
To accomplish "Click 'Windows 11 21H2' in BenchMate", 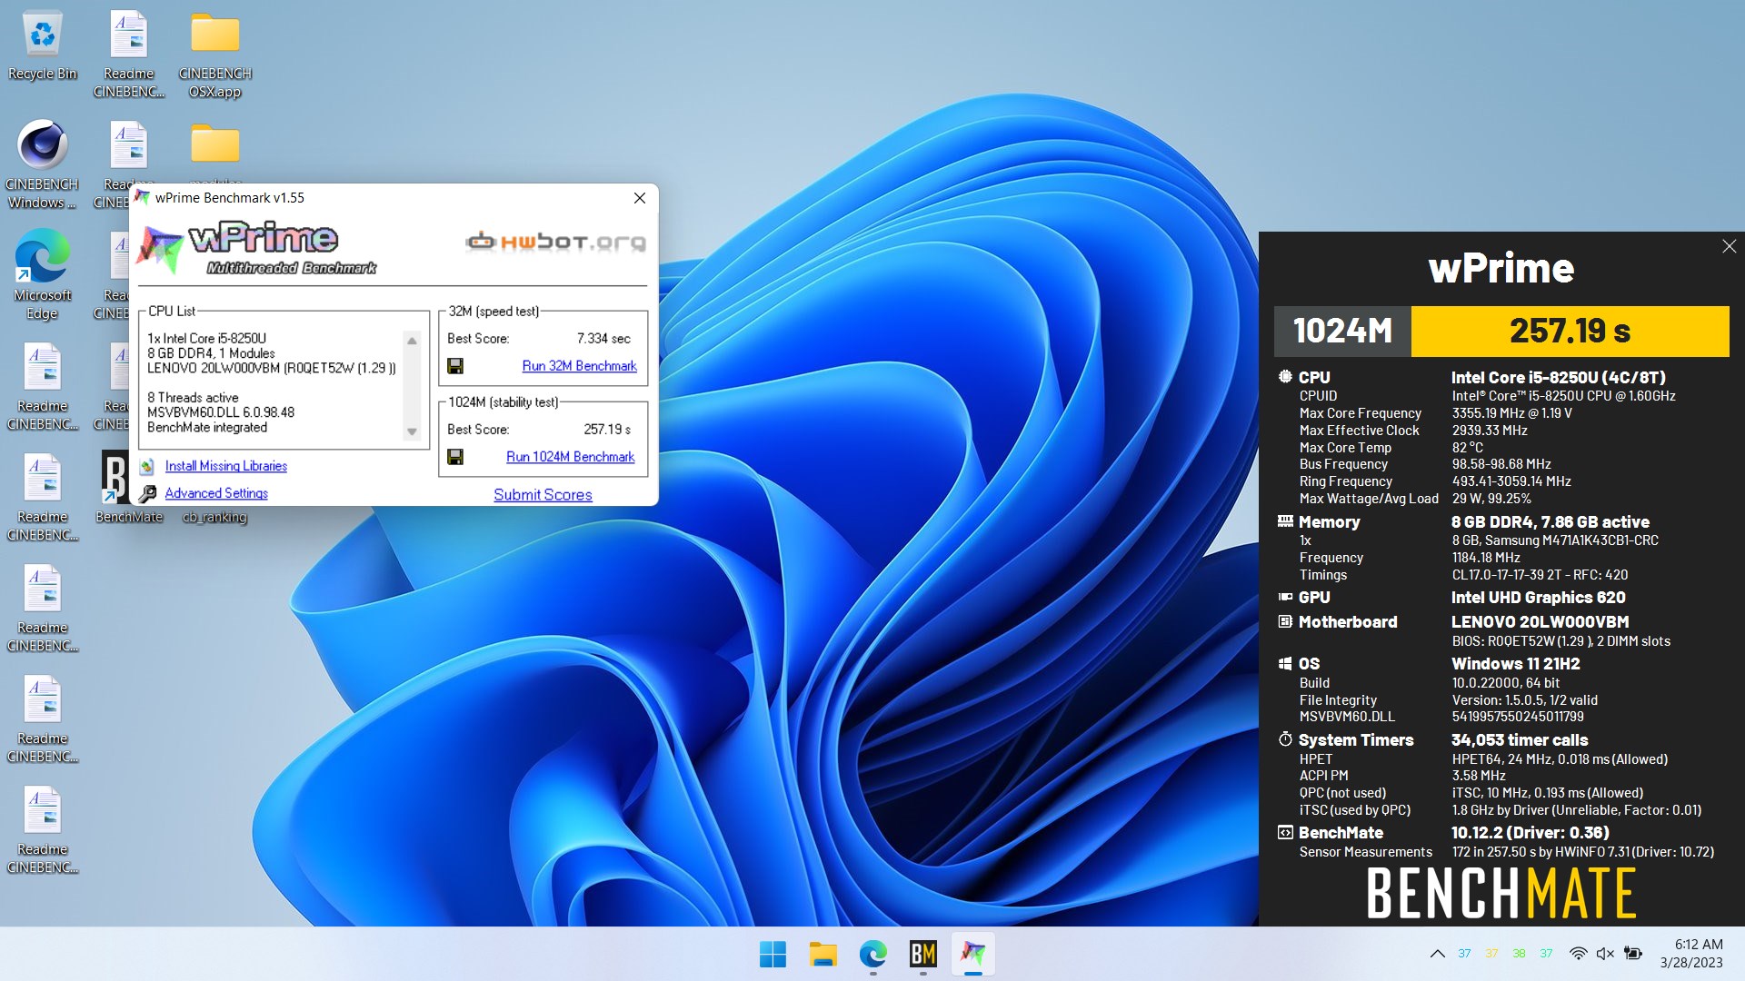I will tap(1515, 664).
